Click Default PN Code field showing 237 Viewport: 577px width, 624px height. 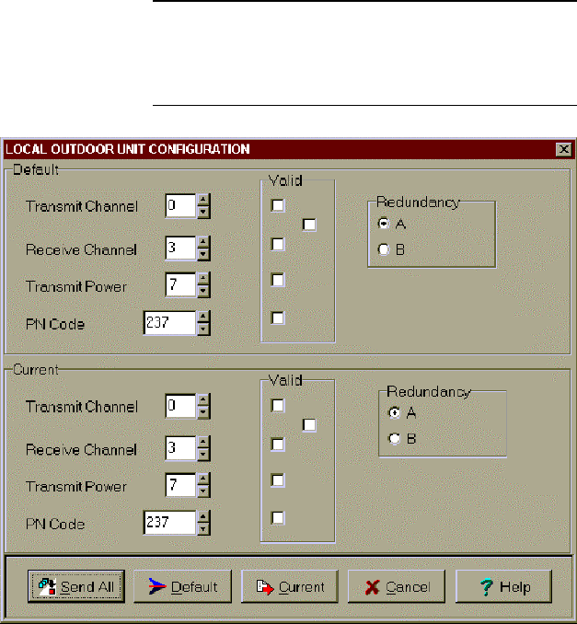coord(170,323)
